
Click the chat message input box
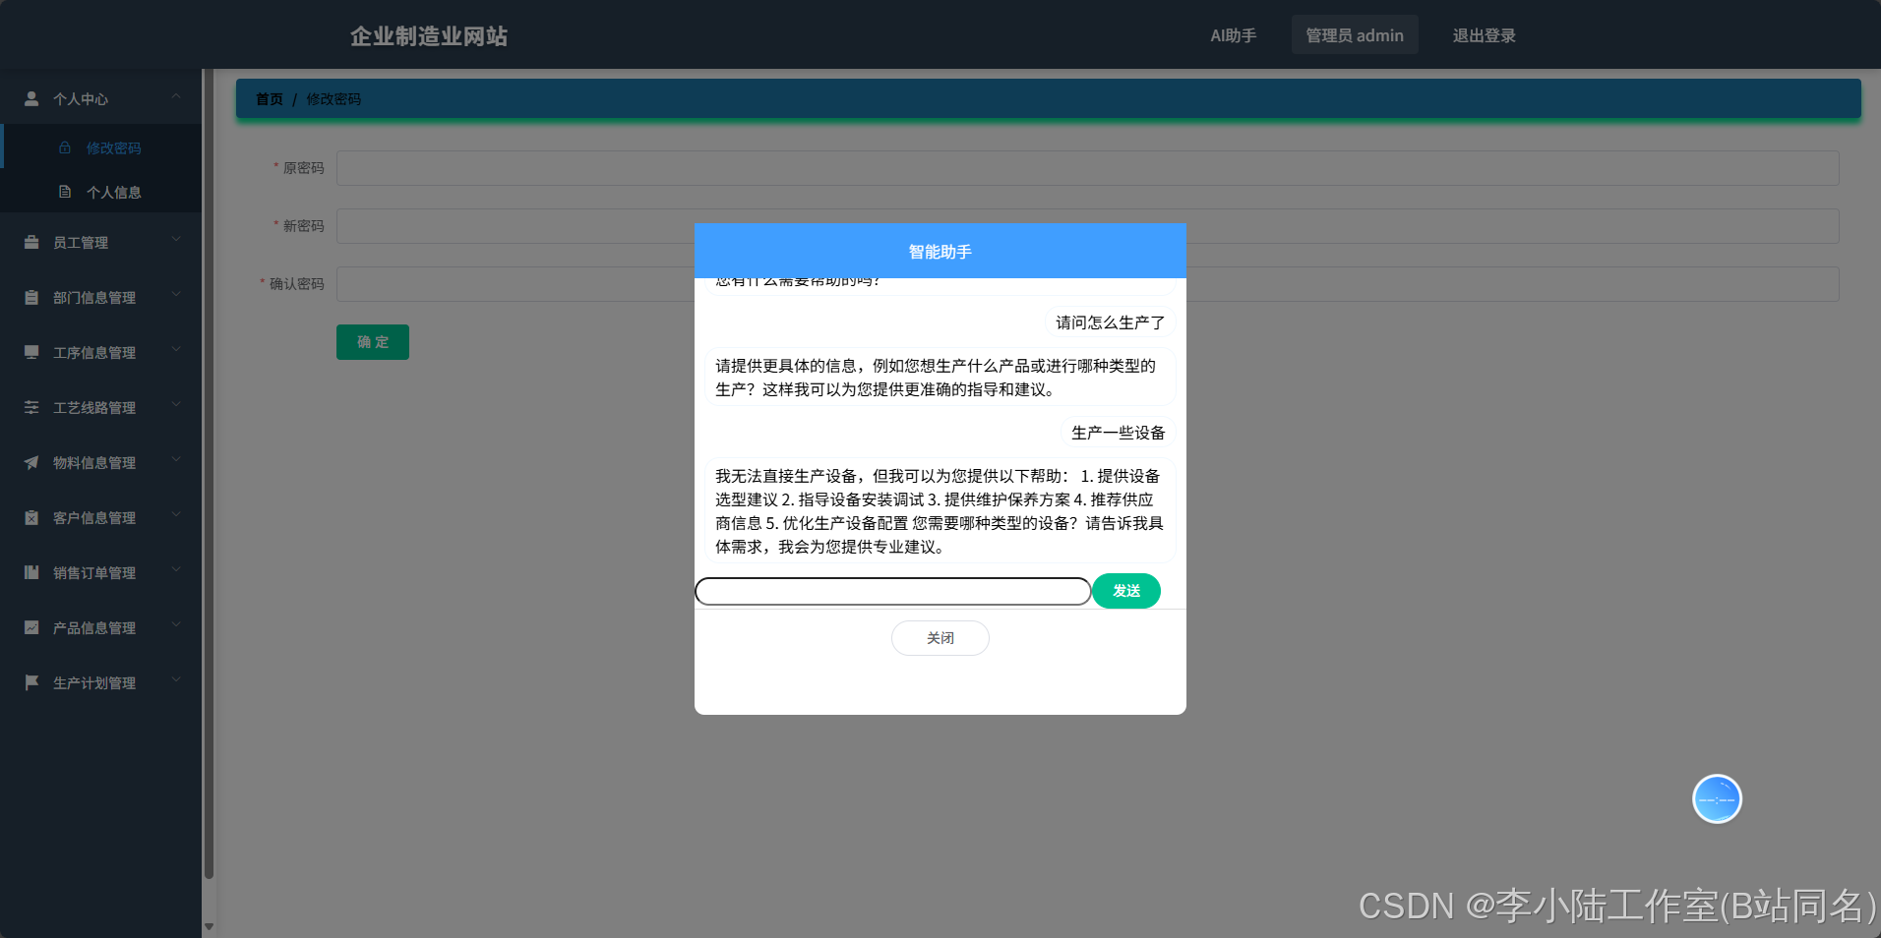click(x=891, y=591)
